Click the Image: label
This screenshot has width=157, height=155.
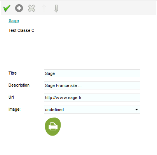tap(14, 109)
